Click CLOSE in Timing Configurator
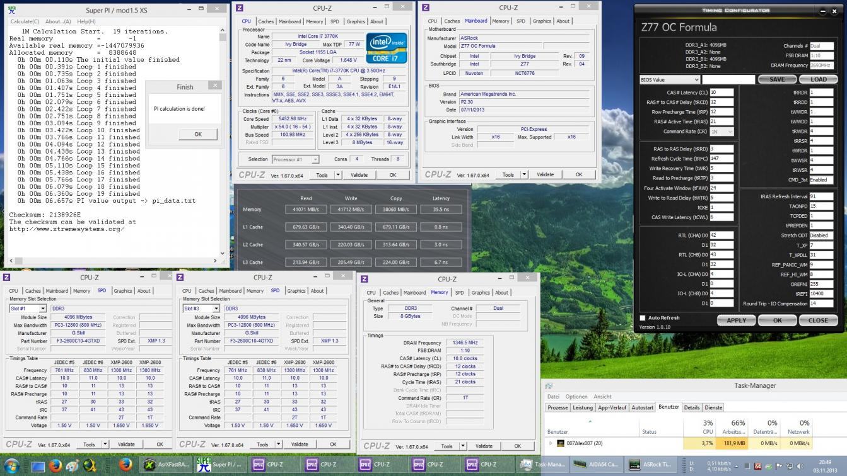 [818, 320]
